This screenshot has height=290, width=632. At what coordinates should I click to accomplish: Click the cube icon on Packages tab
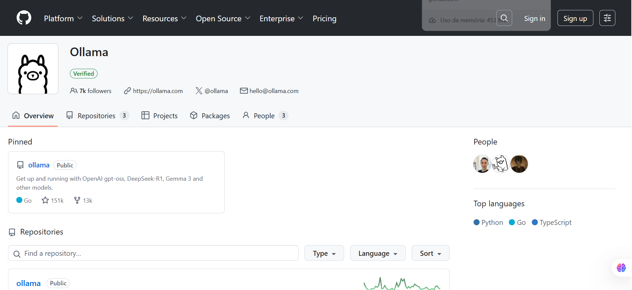tap(194, 115)
